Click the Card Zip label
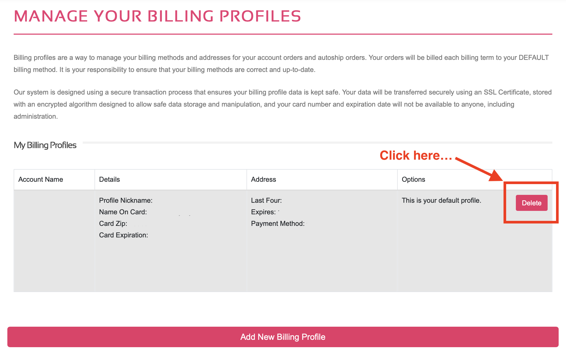566x354 pixels. click(113, 223)
